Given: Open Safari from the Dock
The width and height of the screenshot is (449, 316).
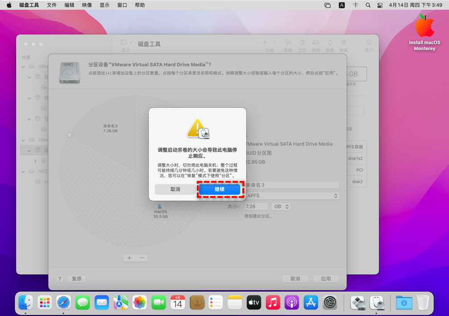Looking at the screenshot, I should pos(63,302).
